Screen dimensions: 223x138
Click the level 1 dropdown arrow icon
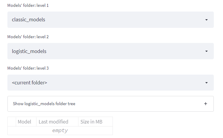[206, 20]
